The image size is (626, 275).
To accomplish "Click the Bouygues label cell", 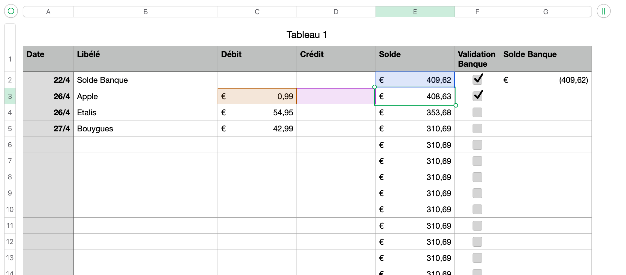I will (x=145, y=128).
